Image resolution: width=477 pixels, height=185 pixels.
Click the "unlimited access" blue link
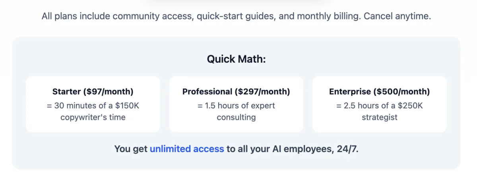click(187, 149)
